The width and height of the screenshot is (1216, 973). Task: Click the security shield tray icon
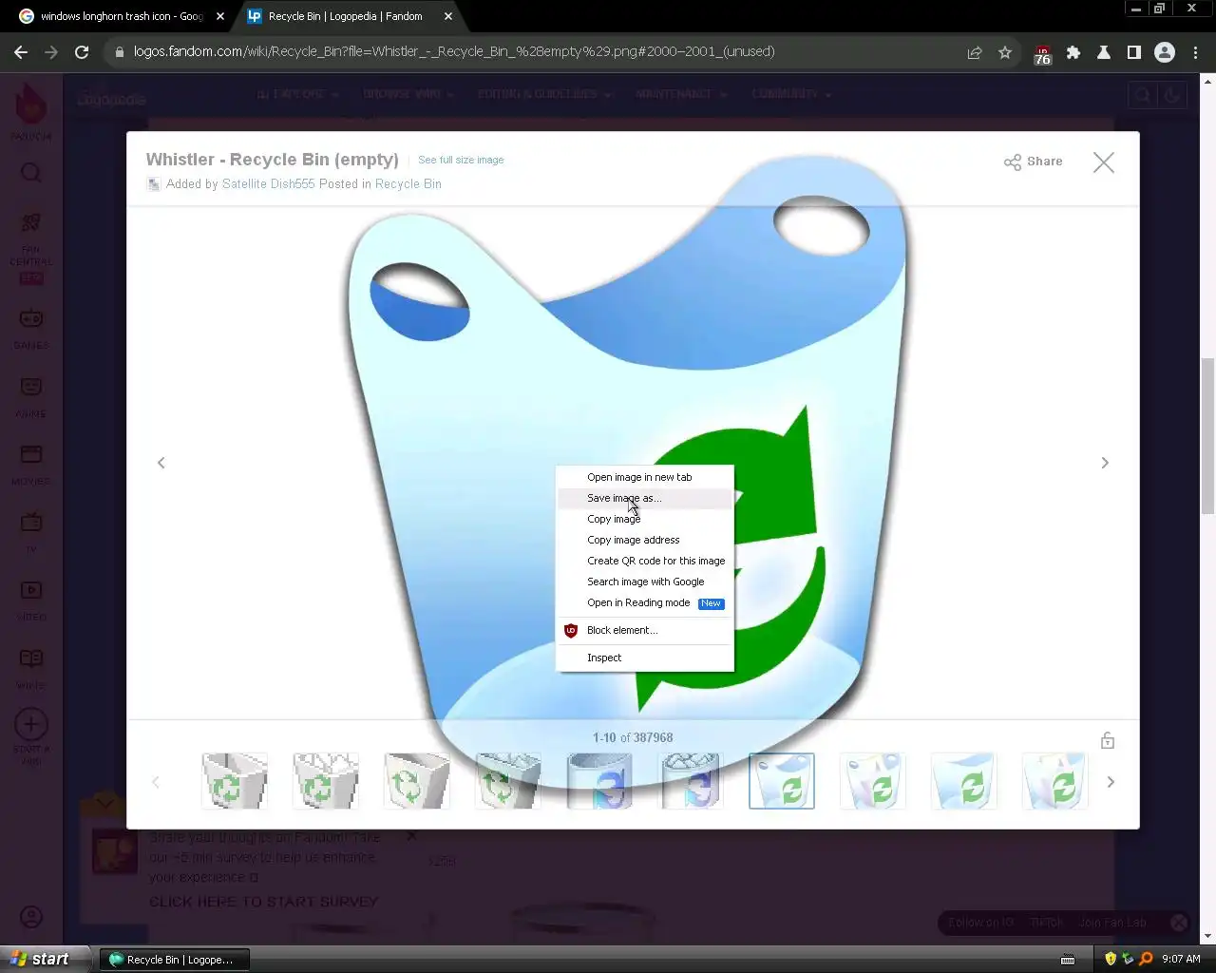1111,959
